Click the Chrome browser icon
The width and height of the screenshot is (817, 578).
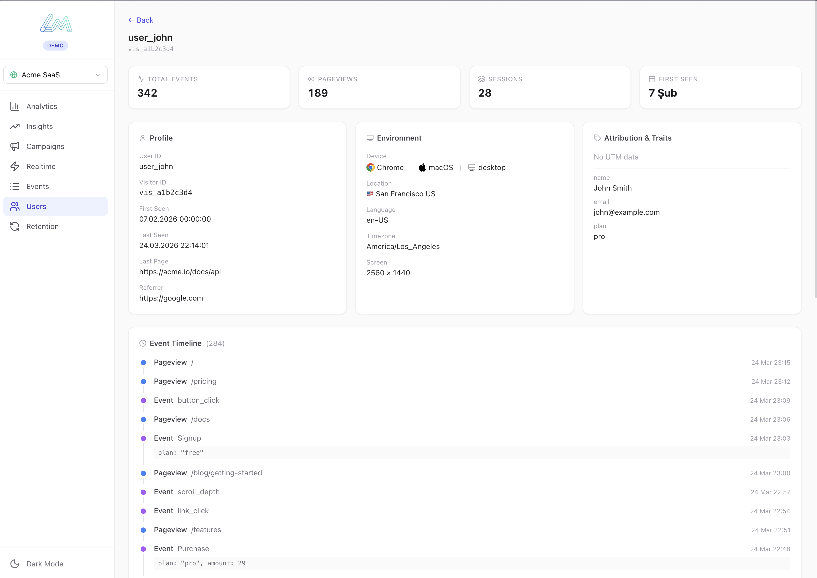coord(370,167)
